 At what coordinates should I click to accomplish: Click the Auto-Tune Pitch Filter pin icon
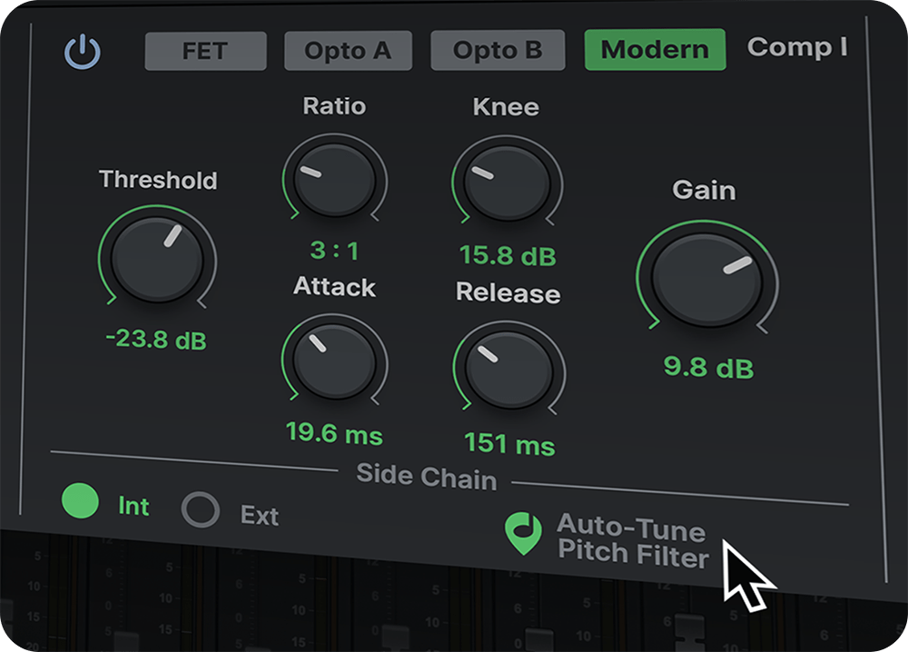pyautogui.click(x=523, y=534)
